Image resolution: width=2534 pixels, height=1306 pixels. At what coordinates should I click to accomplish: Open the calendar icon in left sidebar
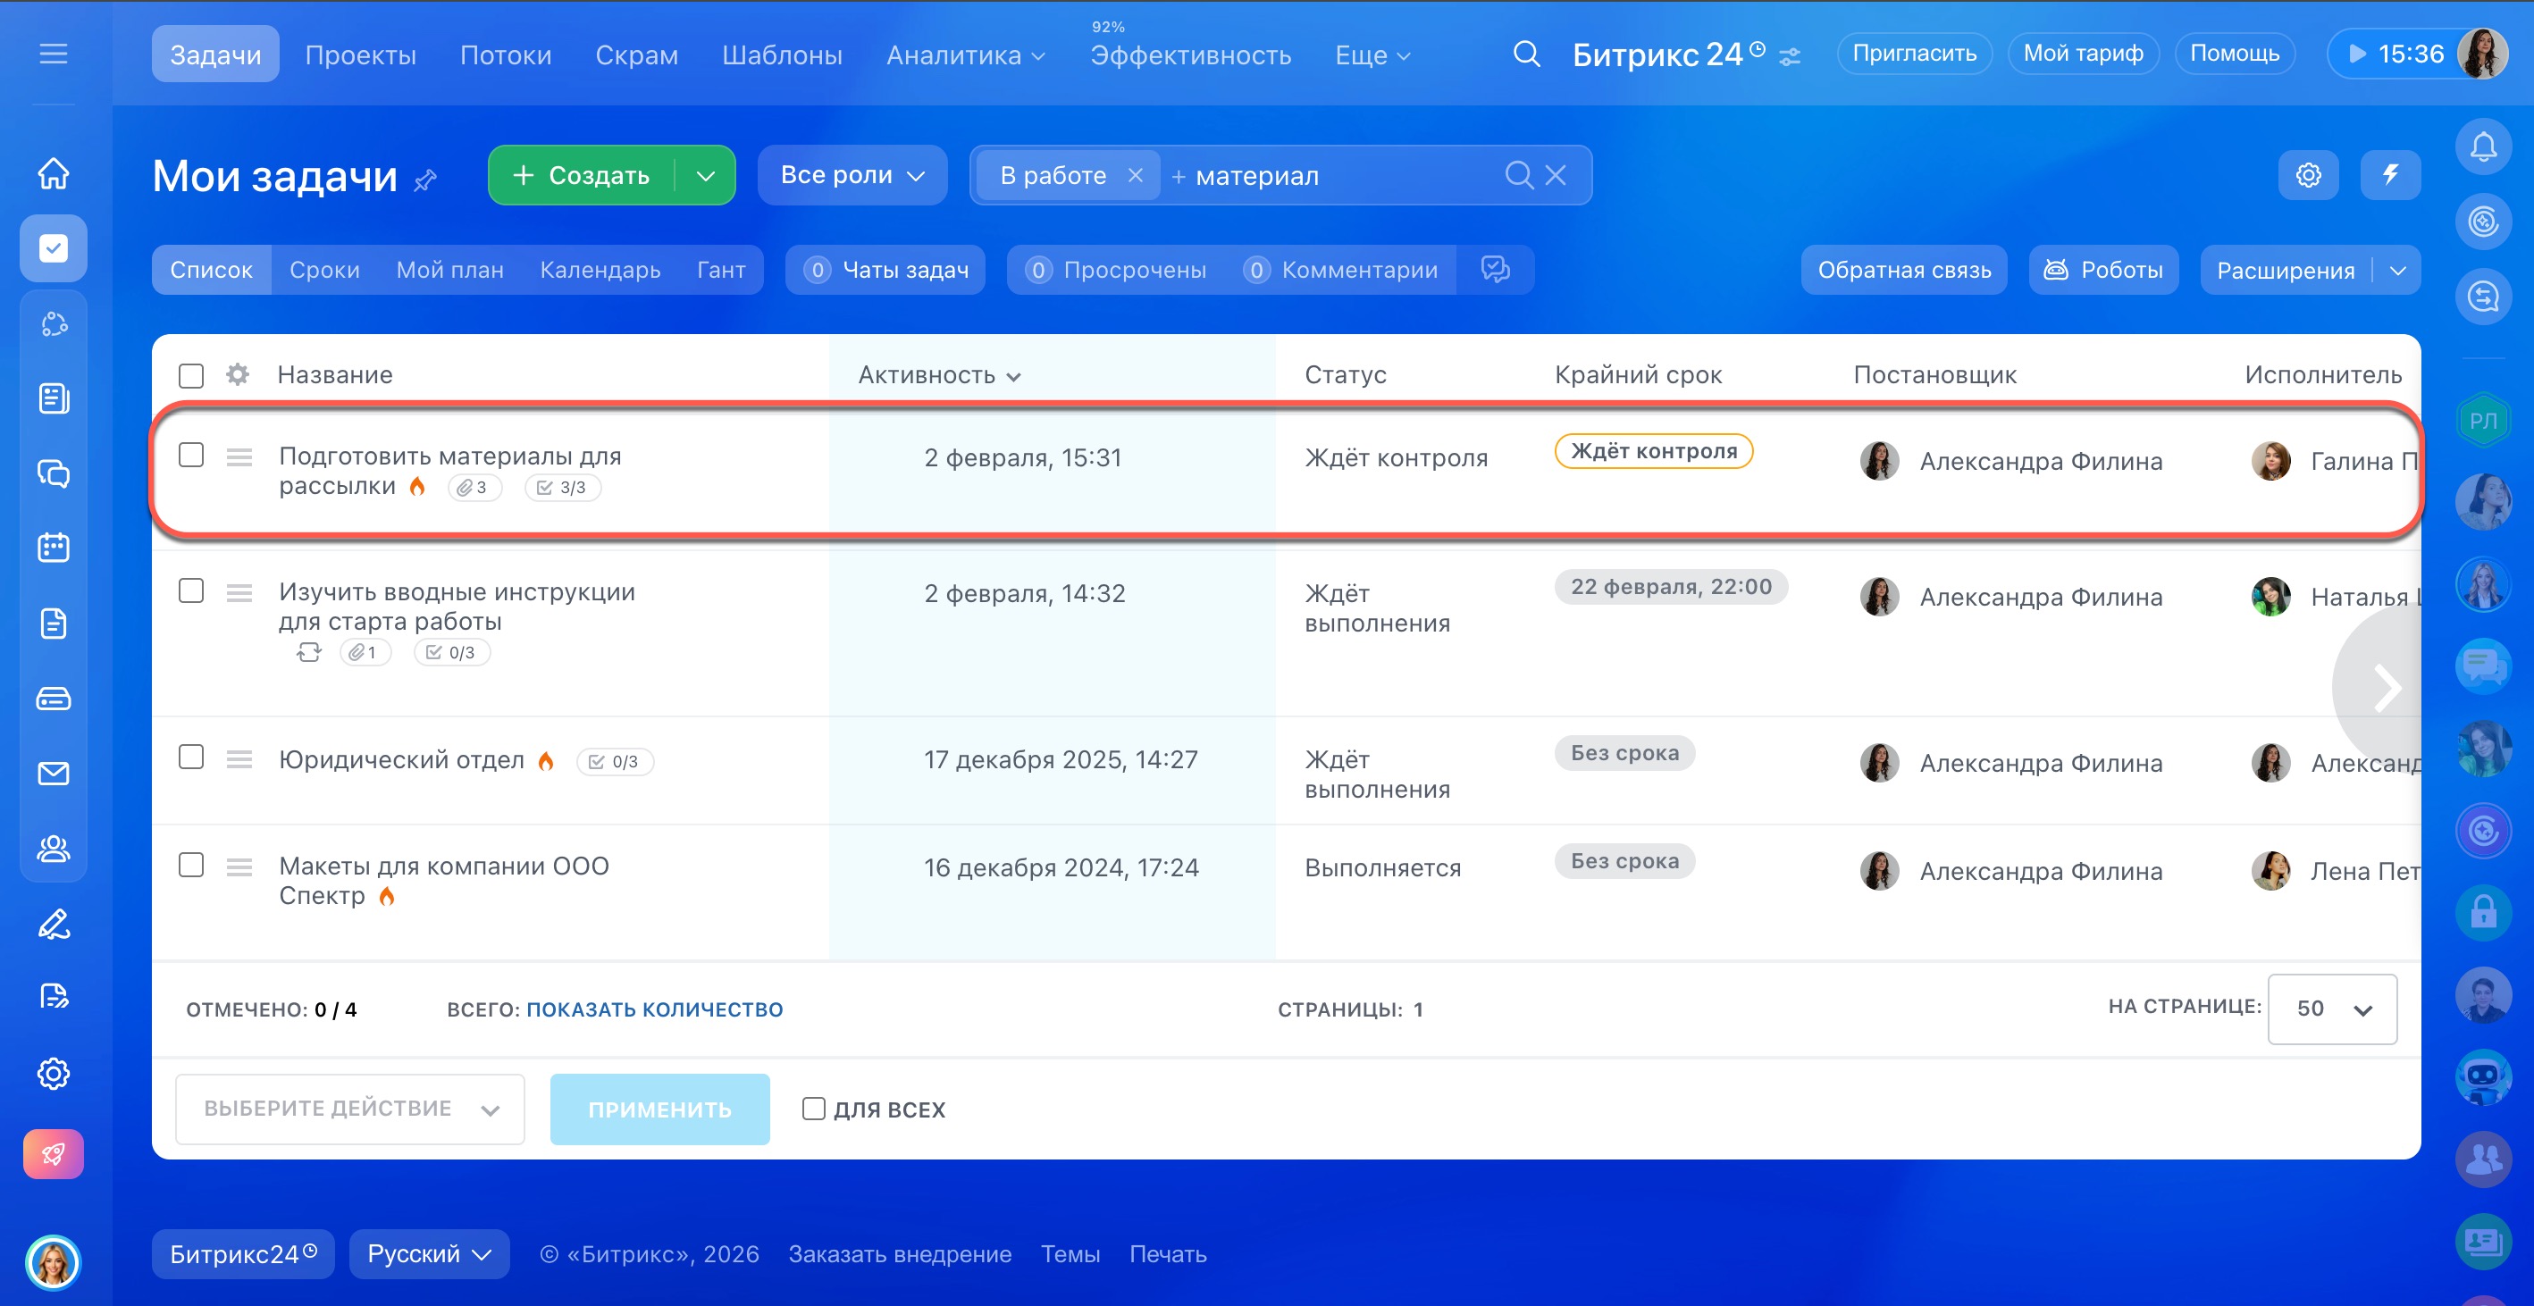click(53, 548)
